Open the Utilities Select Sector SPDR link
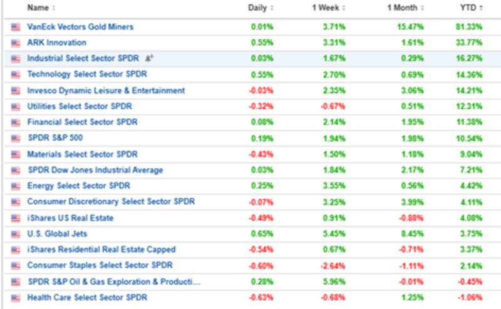The image size is (501, 309). [80, 106]
